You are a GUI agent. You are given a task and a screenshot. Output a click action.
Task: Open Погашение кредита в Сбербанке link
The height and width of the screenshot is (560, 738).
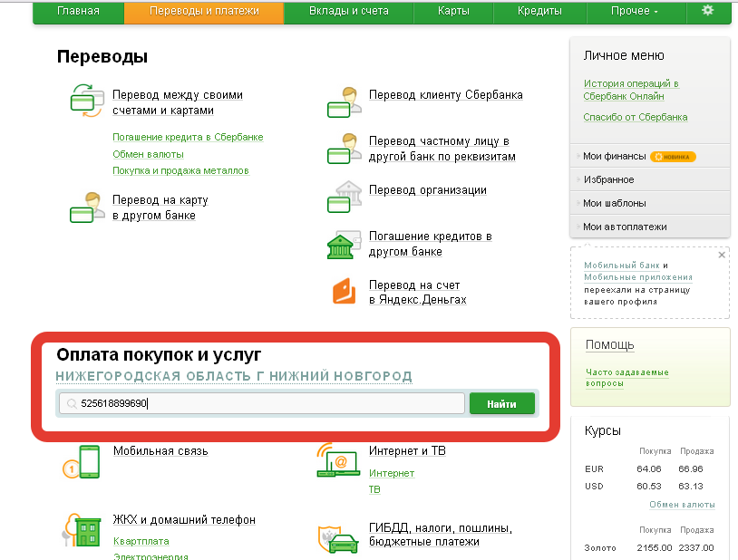pyautogui.click(x=188, y=137)
